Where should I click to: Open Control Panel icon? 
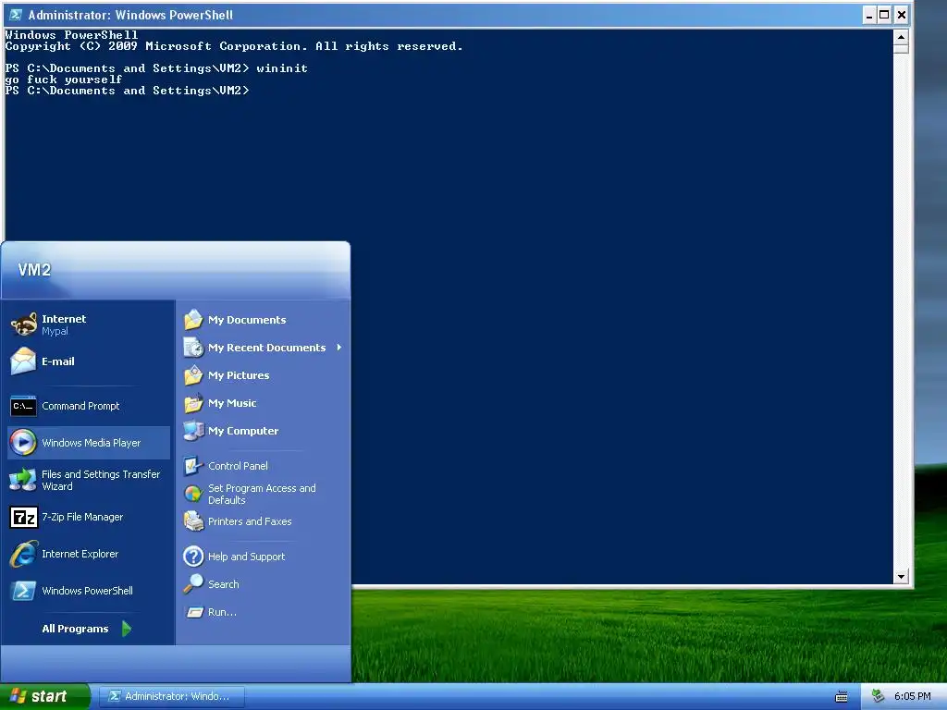193,466
